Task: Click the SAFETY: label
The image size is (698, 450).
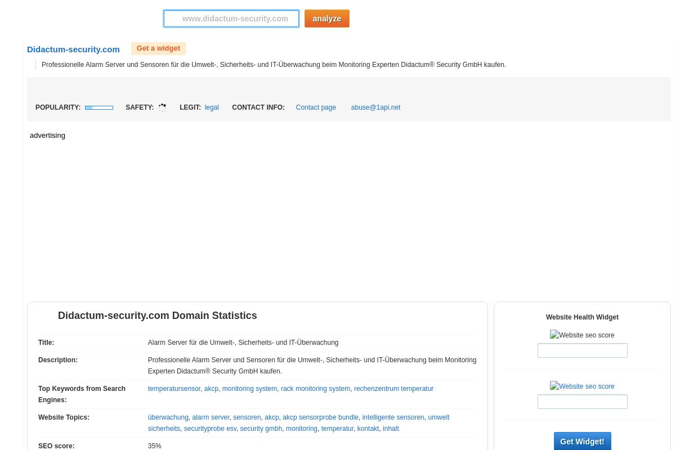Action: (140, 107)
